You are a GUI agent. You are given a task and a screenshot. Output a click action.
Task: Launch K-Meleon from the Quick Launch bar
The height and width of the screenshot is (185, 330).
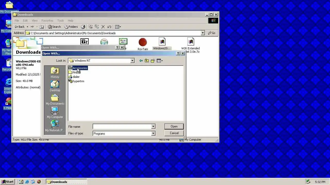pyautogui.click(x=39, y=182)
